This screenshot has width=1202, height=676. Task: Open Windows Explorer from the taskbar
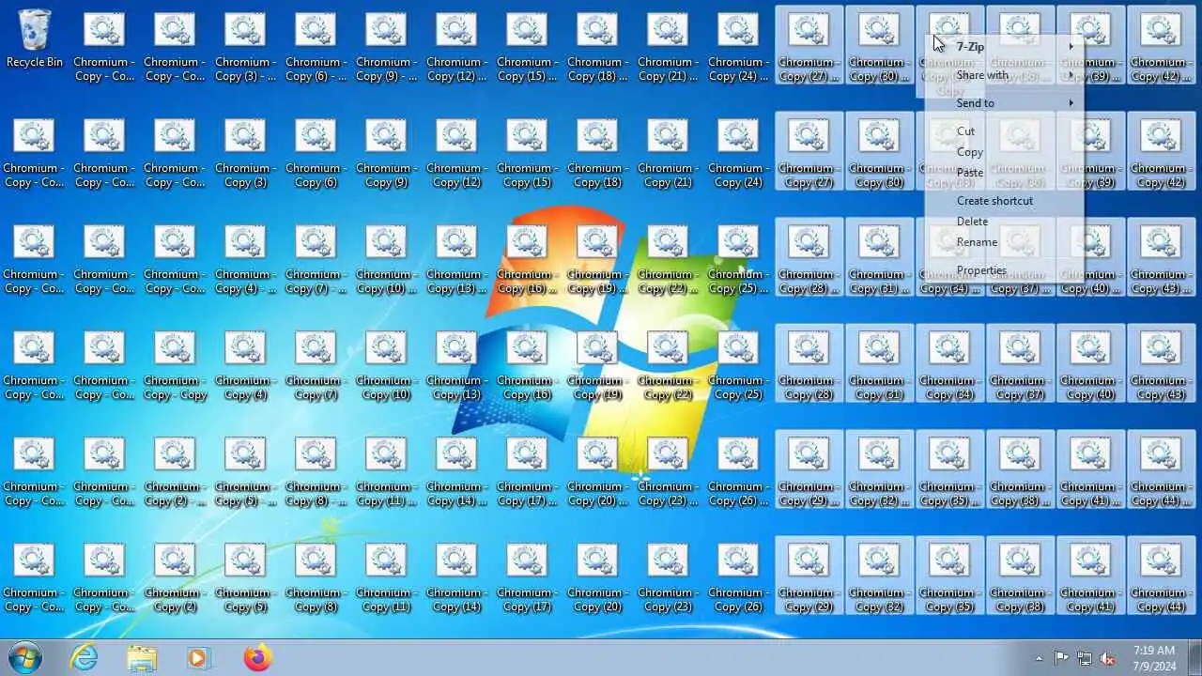click(x=142, y=658)
